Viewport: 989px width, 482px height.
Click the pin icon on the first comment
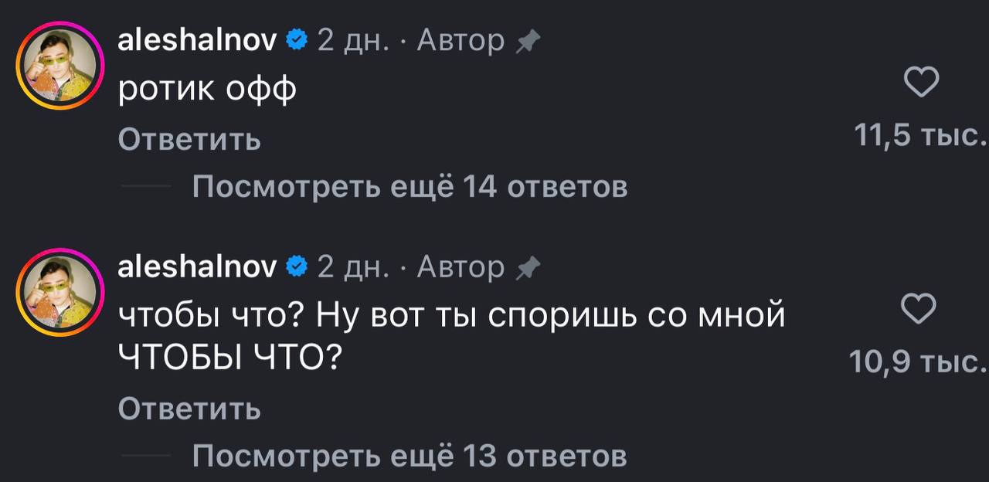(529, 40)
